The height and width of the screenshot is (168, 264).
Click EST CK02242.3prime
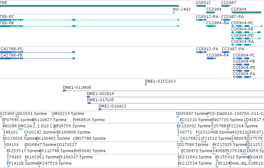tap(40, 133)
